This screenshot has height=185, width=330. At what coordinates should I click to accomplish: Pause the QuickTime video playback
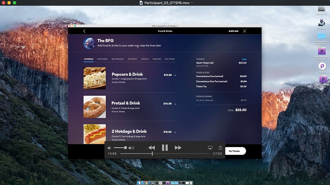tap(165, 148)
